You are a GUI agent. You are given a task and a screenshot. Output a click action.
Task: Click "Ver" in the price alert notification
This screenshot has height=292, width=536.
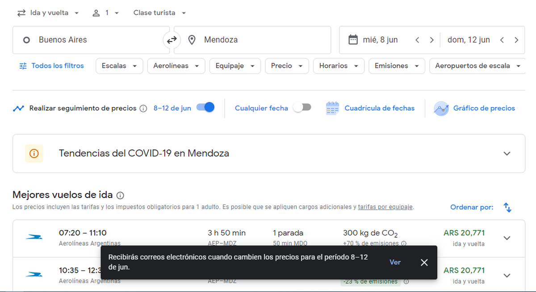click(395, 262)
